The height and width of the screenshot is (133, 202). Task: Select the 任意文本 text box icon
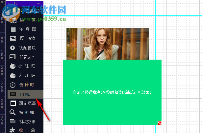coord(13,57)
